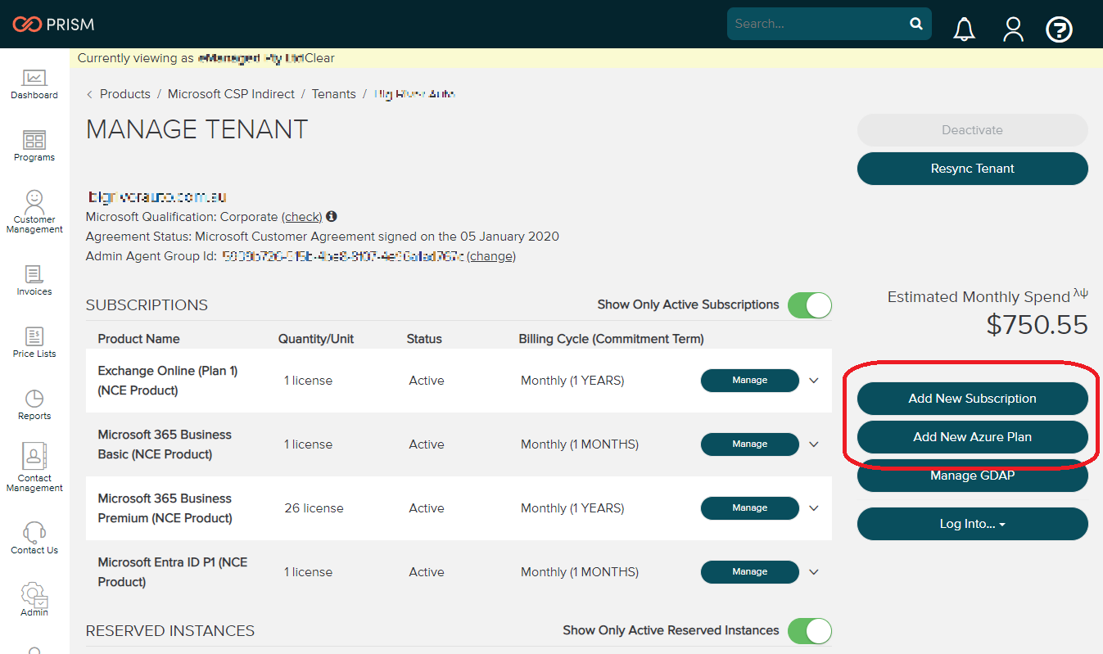Image resolution: width=1103 pixels, height=654 pixels.
Task: Open Dashboard from sidebar
Action: 34,84
